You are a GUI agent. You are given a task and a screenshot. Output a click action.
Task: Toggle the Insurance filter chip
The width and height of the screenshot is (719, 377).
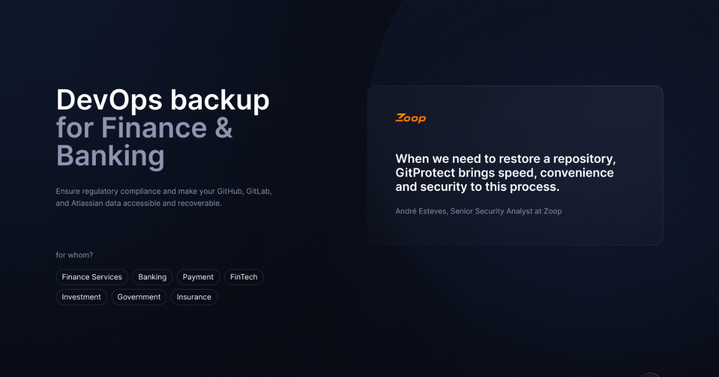(194, 297)
